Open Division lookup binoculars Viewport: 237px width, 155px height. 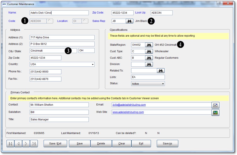(x=149, y=64)
